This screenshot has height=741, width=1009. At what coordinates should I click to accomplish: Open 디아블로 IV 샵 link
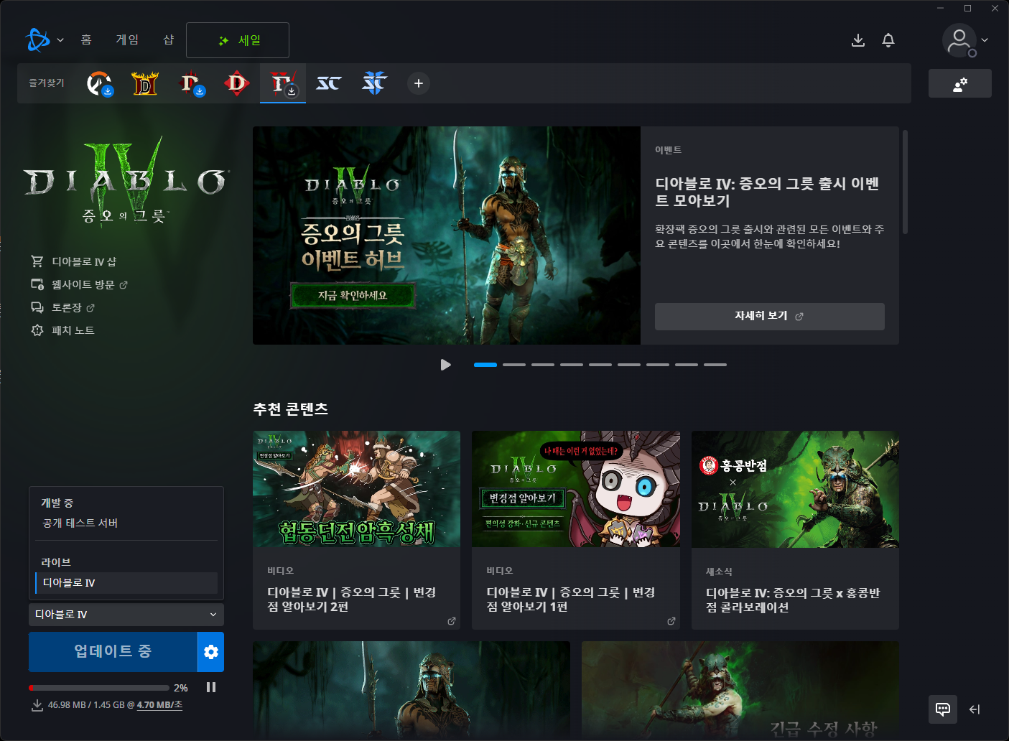point(83,261)
